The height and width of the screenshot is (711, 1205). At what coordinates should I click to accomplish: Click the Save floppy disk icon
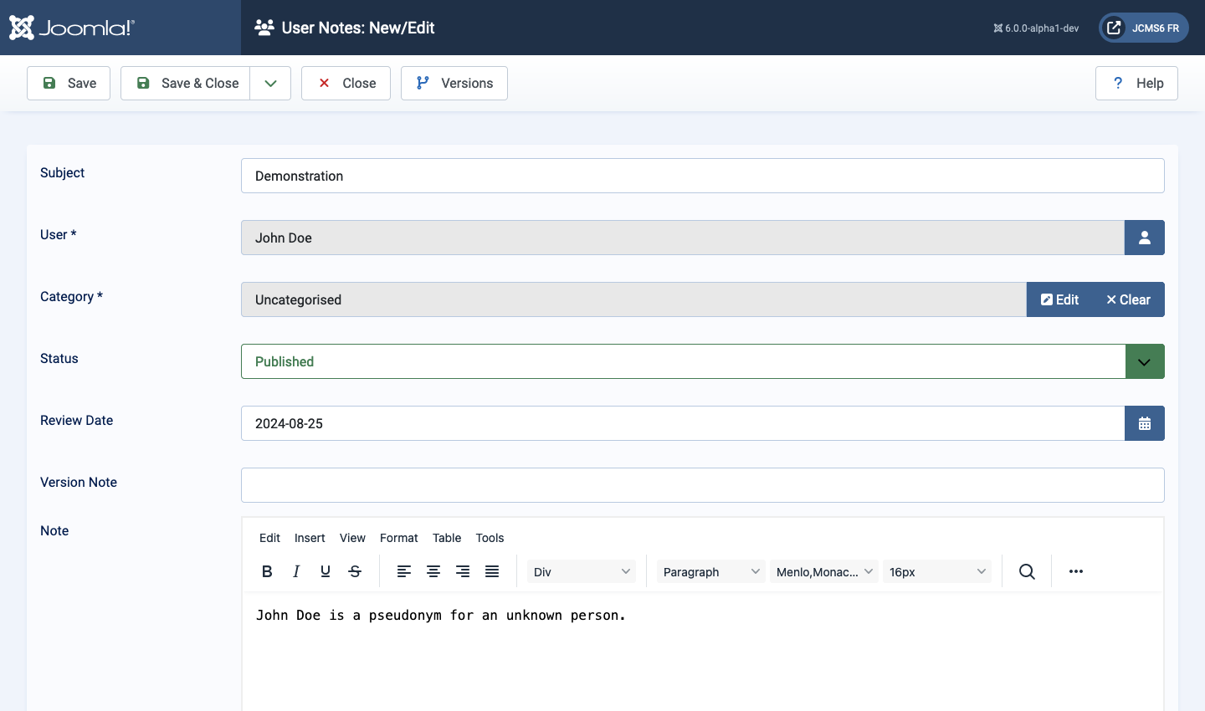coord(49,83)
